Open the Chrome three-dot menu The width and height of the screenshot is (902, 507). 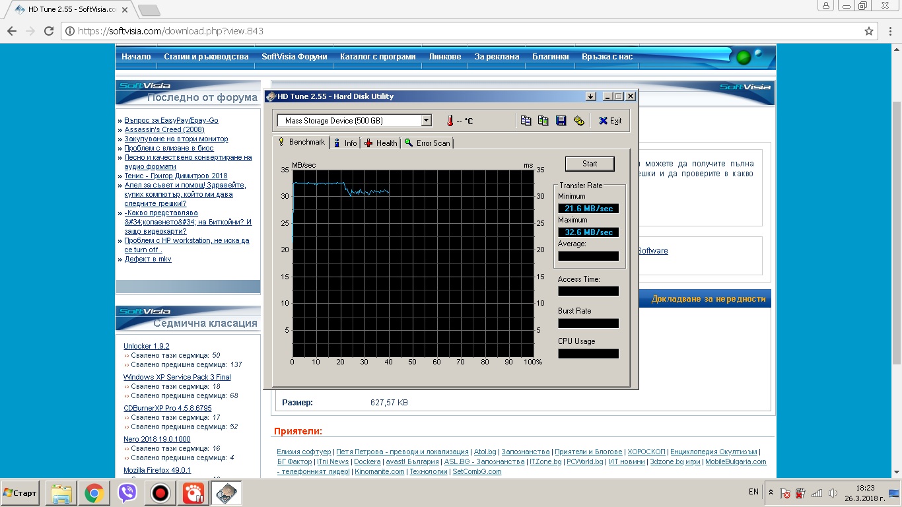click(889, 31)
